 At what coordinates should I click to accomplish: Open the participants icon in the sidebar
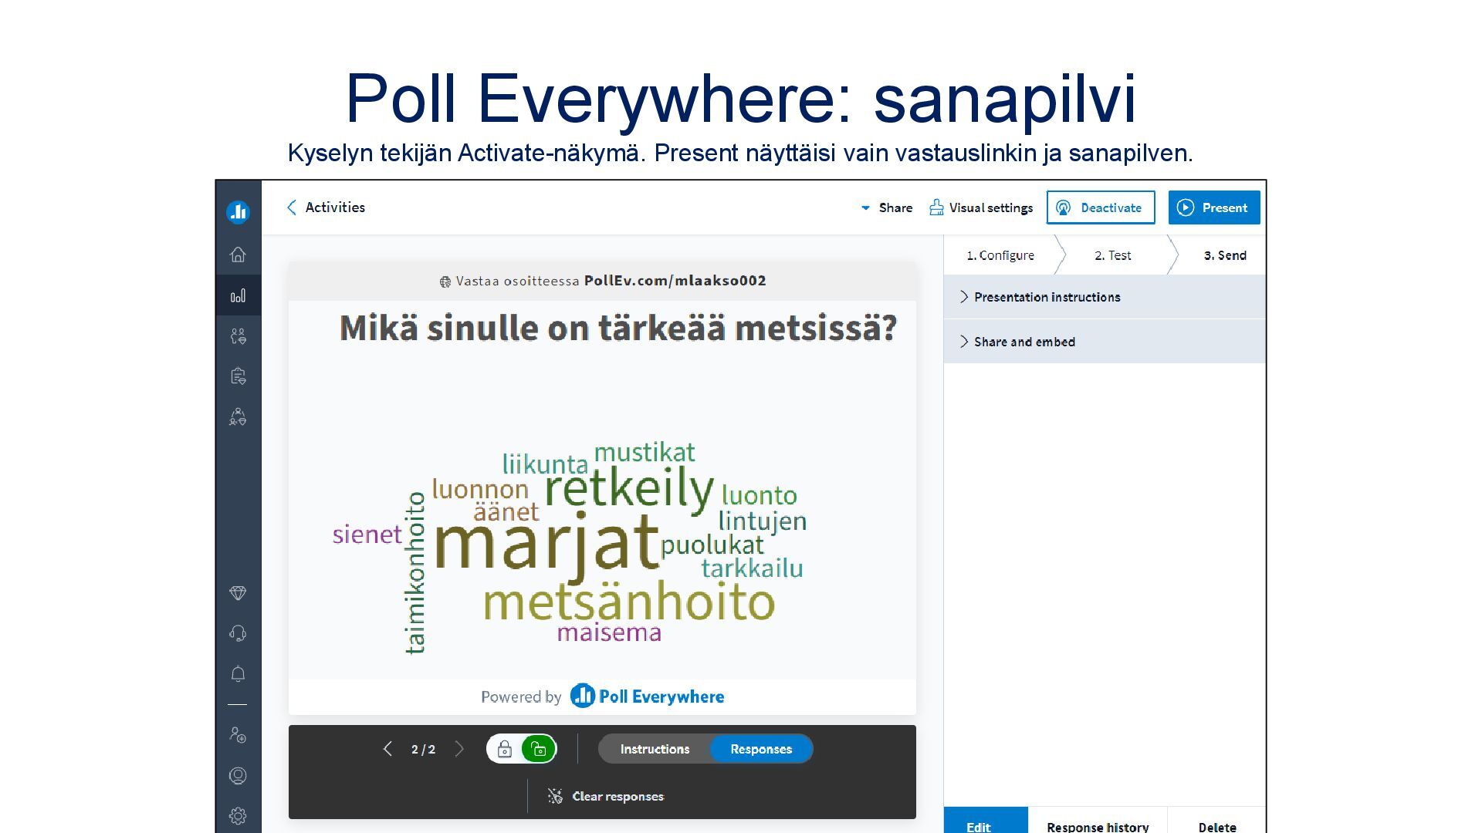pyautogui.click(x=238, y=336)
